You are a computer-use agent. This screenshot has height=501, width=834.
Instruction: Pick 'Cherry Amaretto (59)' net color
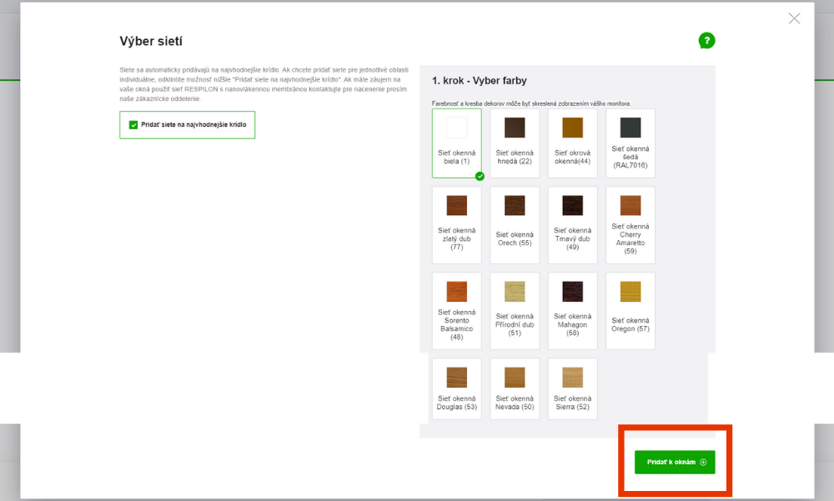tap(631, 224)
